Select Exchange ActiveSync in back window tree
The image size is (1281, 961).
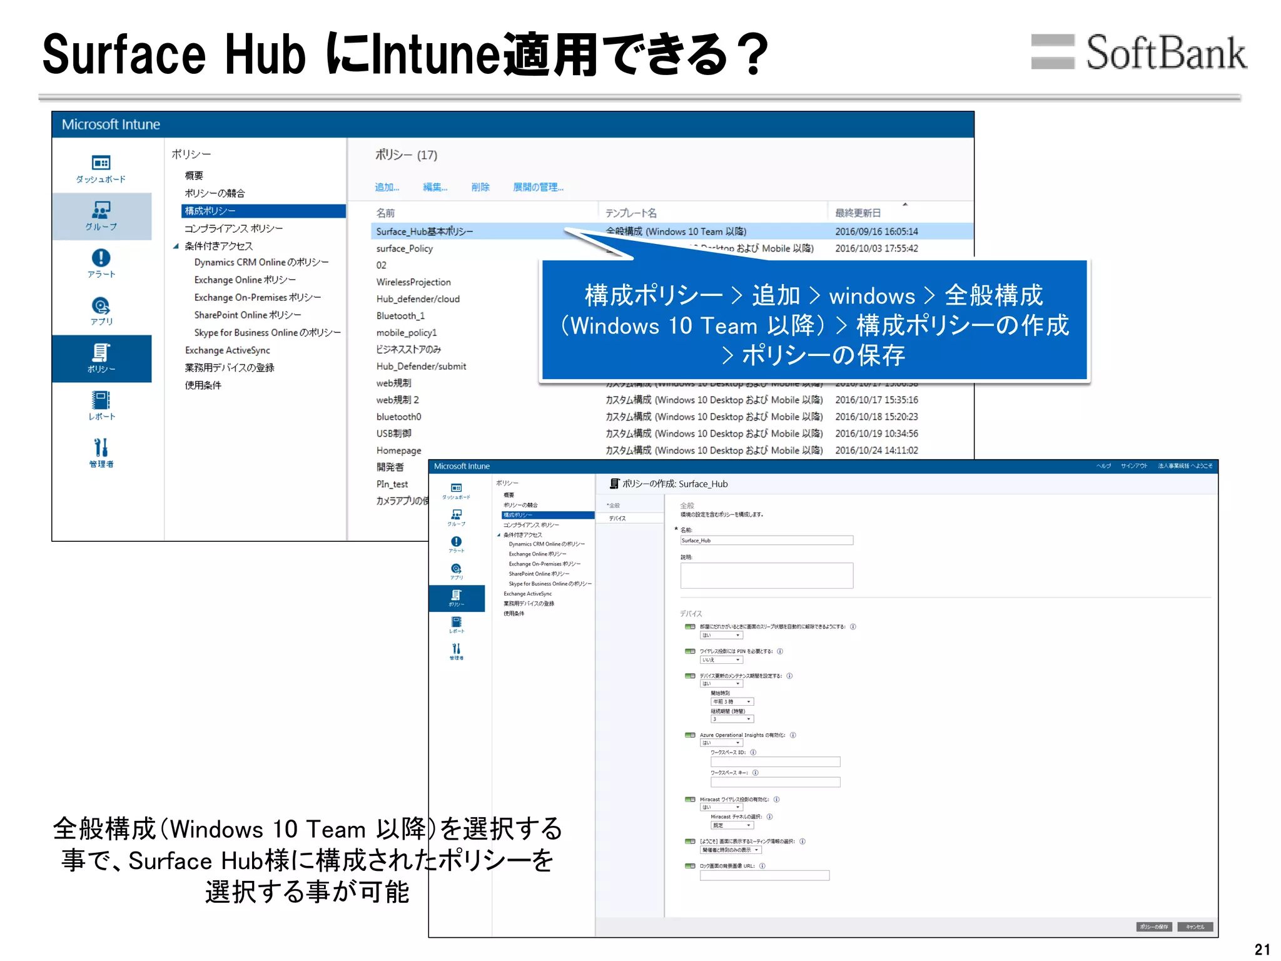pos(228,350)
